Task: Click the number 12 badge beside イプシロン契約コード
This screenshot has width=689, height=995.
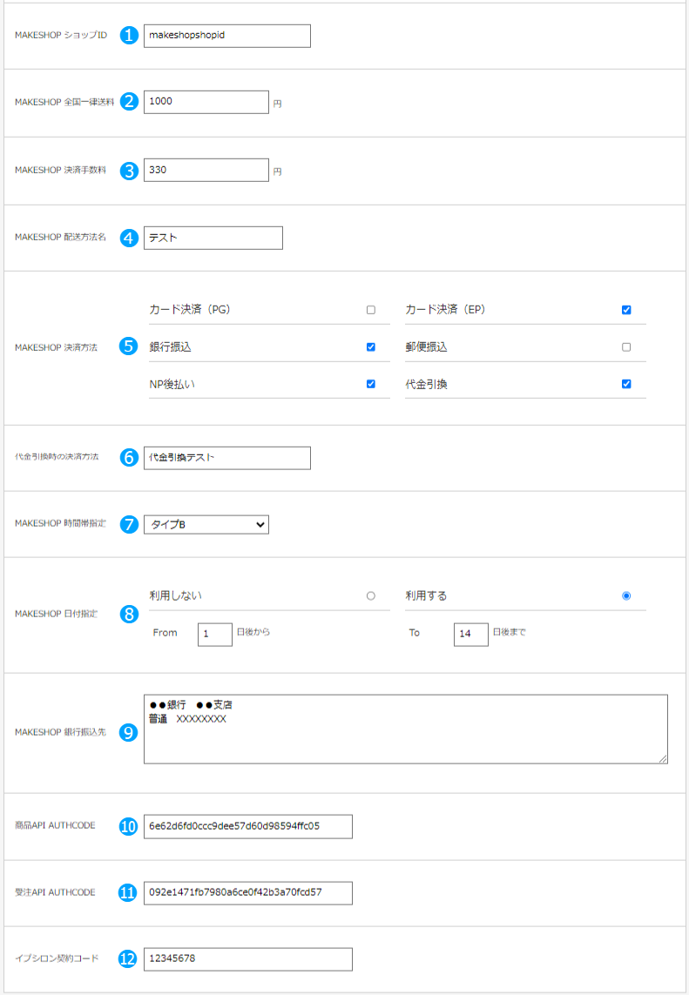Action: click(129, 959)
